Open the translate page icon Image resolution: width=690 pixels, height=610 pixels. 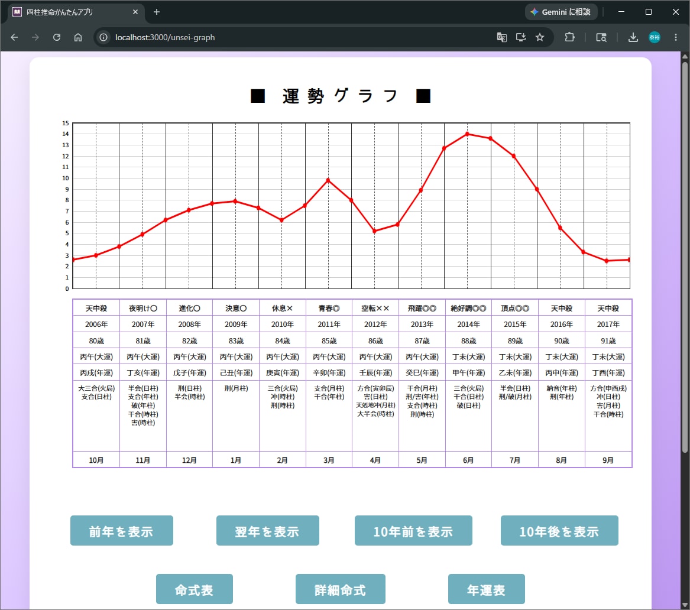pos(501,37)
